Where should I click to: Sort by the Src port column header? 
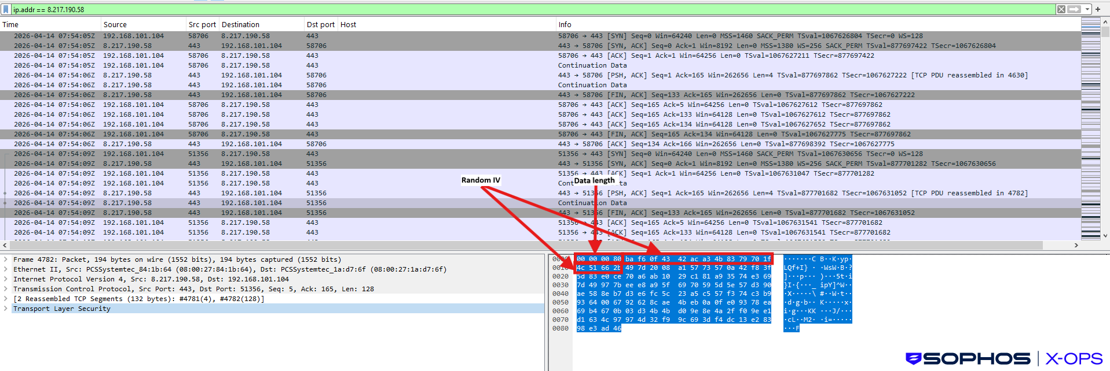203,24
